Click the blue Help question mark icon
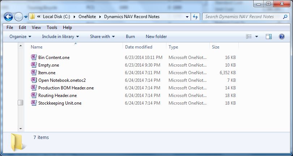Screen dimensions: 293x156 point(281,37)
